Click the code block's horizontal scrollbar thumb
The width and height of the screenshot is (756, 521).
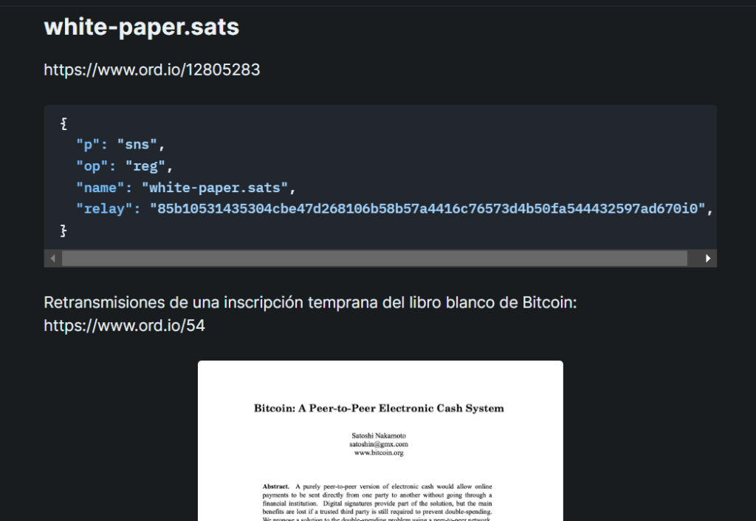pyautogui.click(x=374, y=259)
